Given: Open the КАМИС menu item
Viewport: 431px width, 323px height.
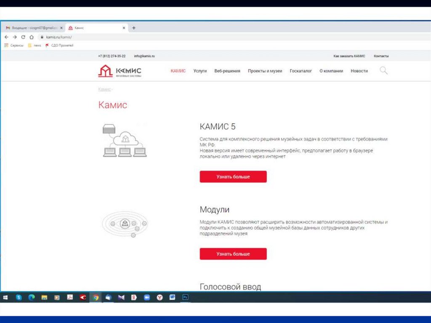Looking at the screenshot, I should click(178, 71).
